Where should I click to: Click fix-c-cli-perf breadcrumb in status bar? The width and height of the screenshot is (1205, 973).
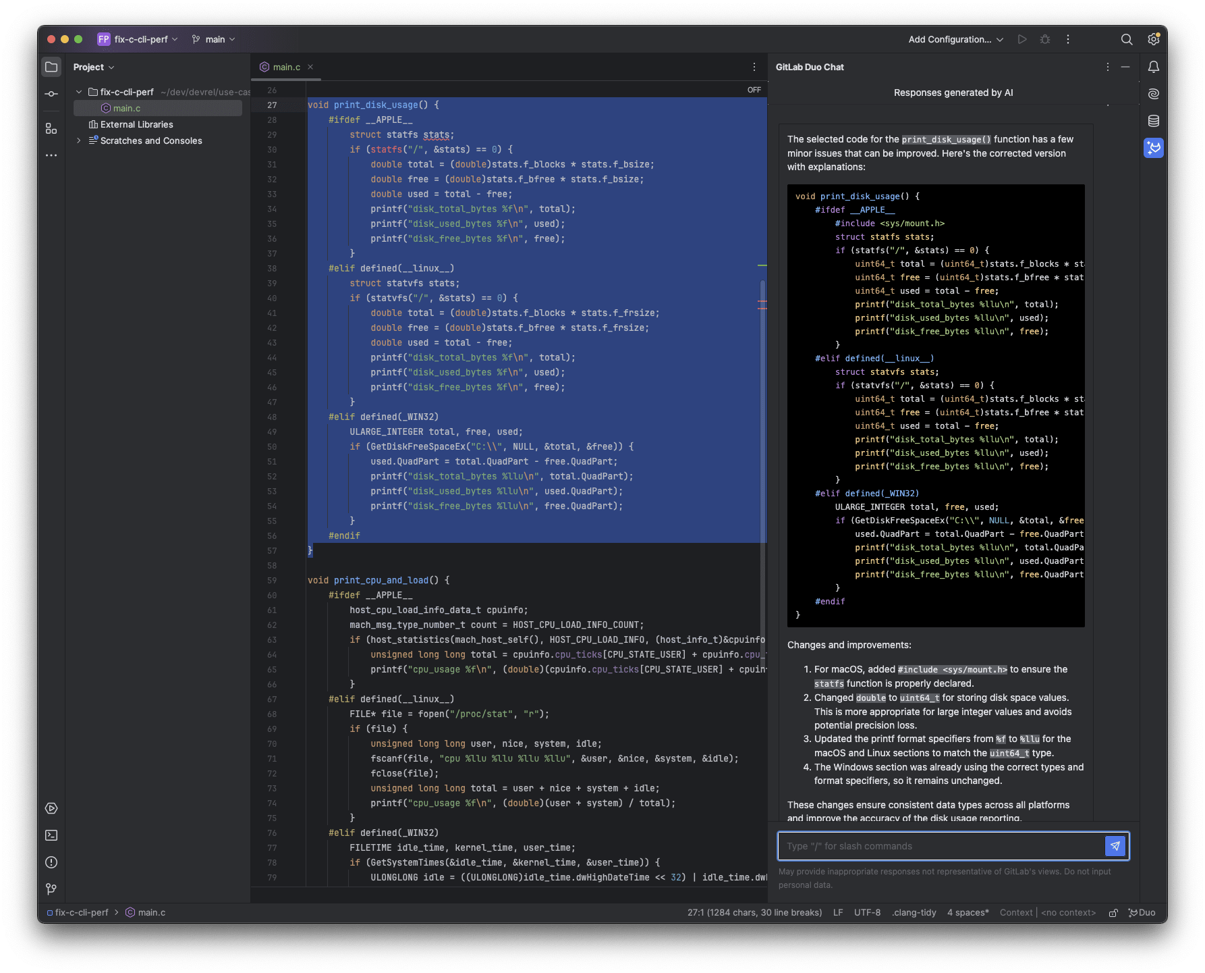click(78, 913)
